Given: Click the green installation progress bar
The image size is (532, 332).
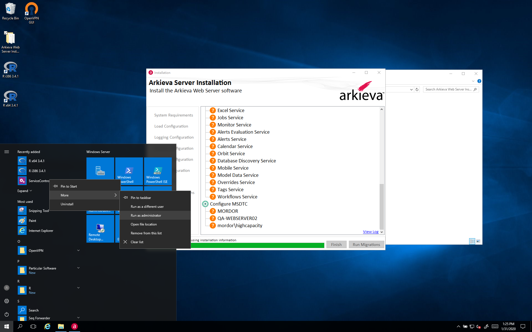Looking at the screenshot, I should pos(257,245).
